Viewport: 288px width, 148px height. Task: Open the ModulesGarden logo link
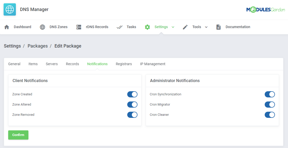(265, 9)
